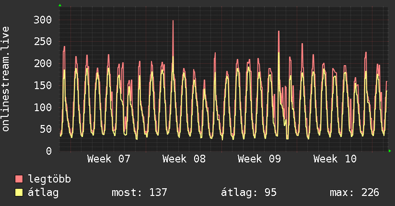Click the 'átlag: 95' statistic

(x=248, y=193)
